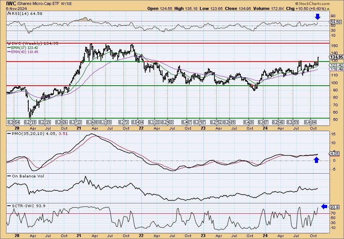Click the purple EMA(43) legend line swatch
344x239 pixels.
[10, 52]
